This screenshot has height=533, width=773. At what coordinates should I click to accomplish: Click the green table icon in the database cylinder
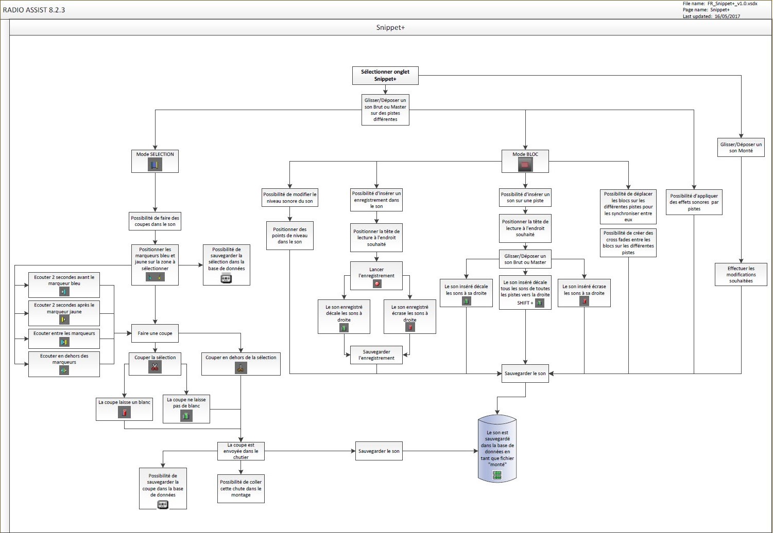point(497,475)
